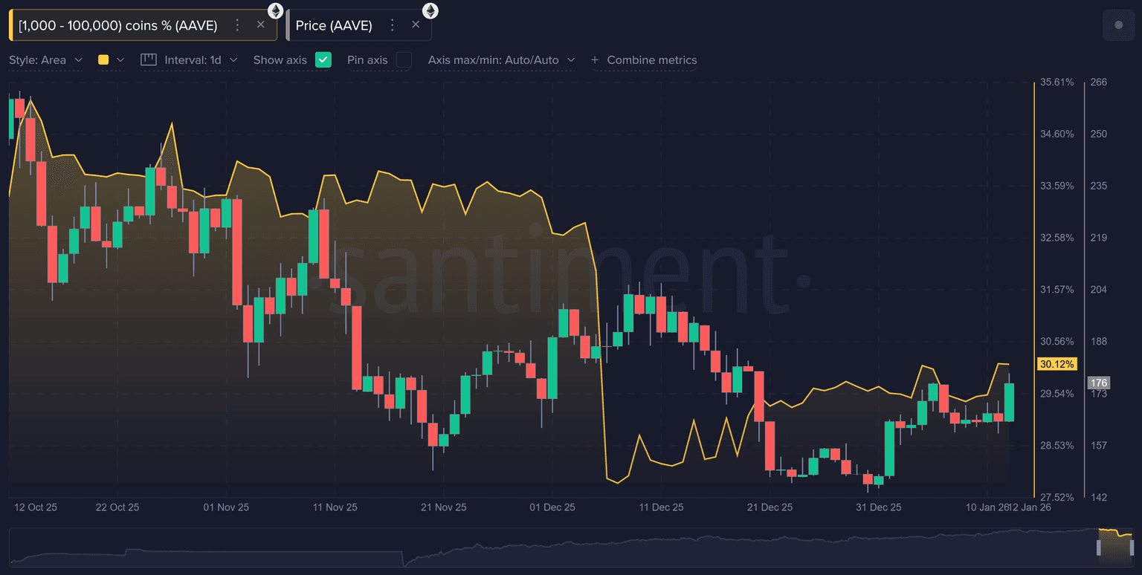
Task: Open options menu for coins % (AAVE) metric
Action: tap(237, 25)
